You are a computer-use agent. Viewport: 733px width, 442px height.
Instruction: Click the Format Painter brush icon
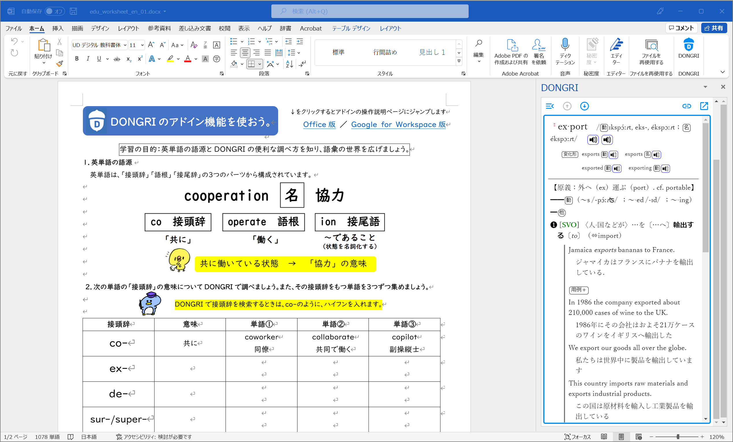click(59, 63)
